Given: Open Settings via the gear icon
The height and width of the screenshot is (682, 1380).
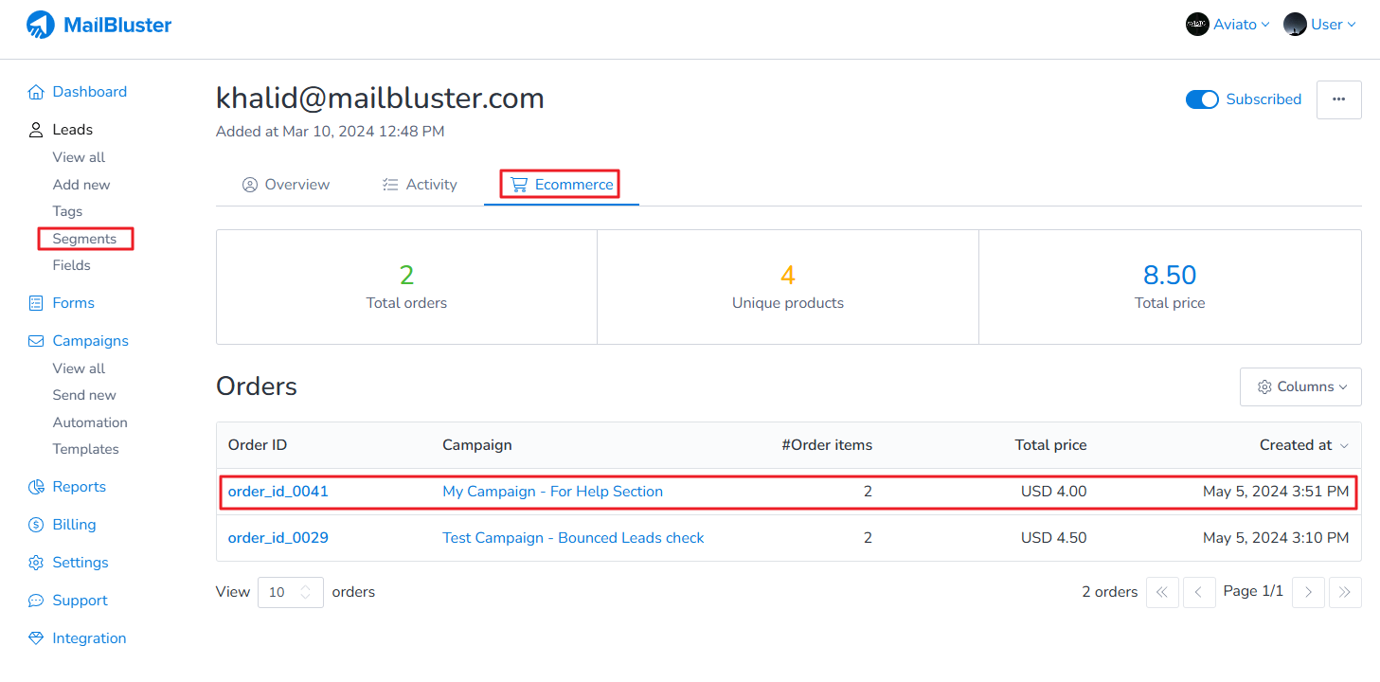Looking at the screenshot, I should point(36,563).
